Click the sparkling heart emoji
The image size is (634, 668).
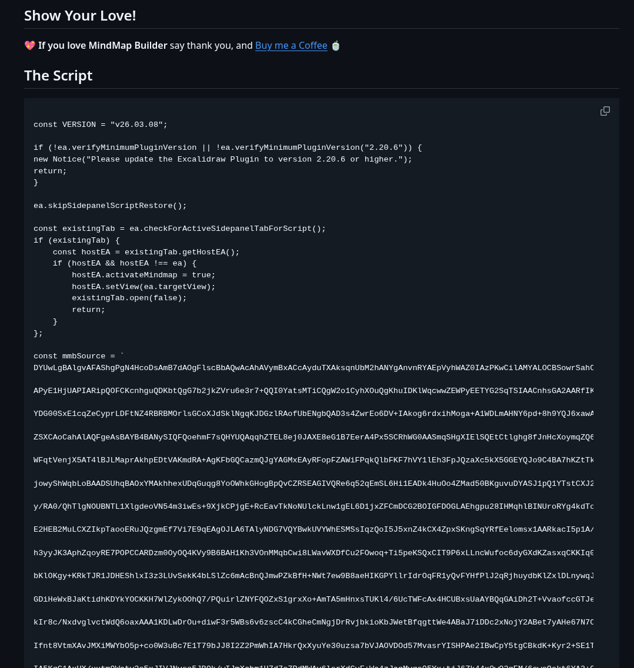30,45
